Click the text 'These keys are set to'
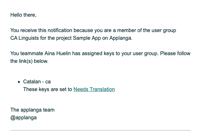This screenshot has width=209, height=135. 48,89
